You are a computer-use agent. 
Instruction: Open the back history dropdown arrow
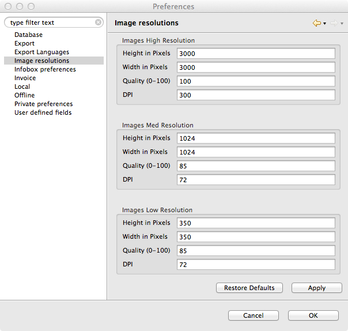325,23
